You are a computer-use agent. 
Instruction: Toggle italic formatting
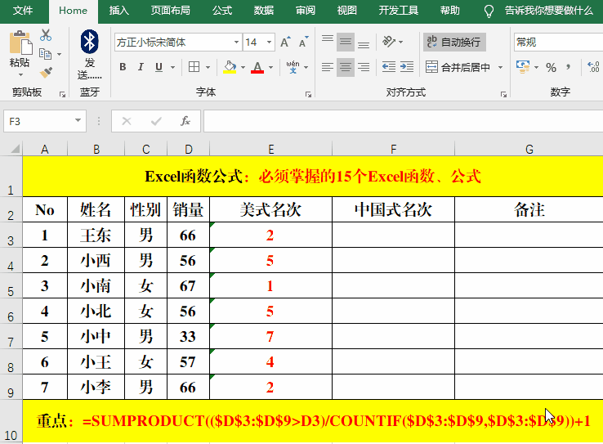coord(145,67)
